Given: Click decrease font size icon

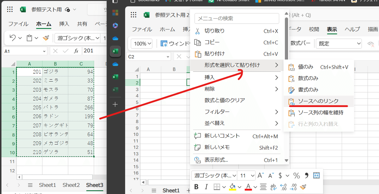Looking at the screenshot, I should pyautogui.click(x=271, y=175).
